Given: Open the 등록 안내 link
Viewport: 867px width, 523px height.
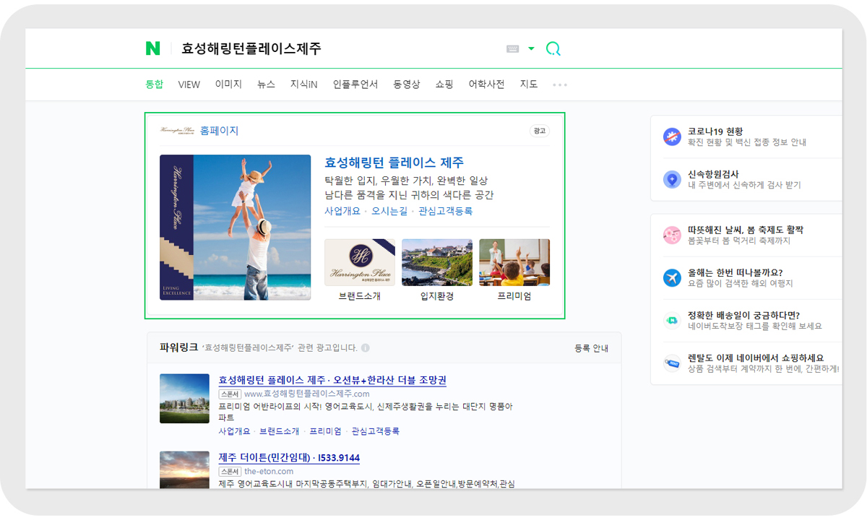Looking at the screenshot, I should 592,348.
